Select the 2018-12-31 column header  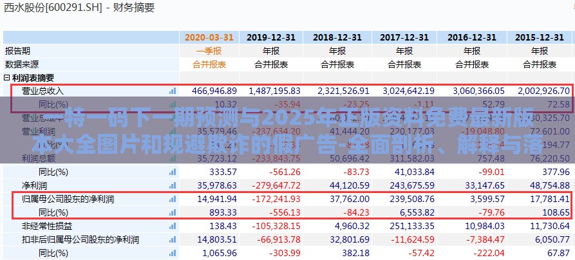pyautogui.click(x=337, y=37)
